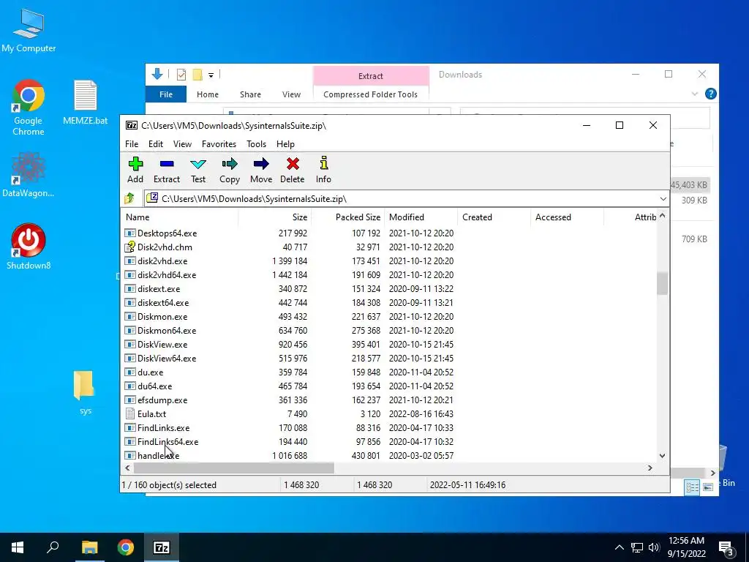Image resolution: width=749 pixels, height=562 pixels.
Task: Click the list scroll down arrow
Action: 662,455
